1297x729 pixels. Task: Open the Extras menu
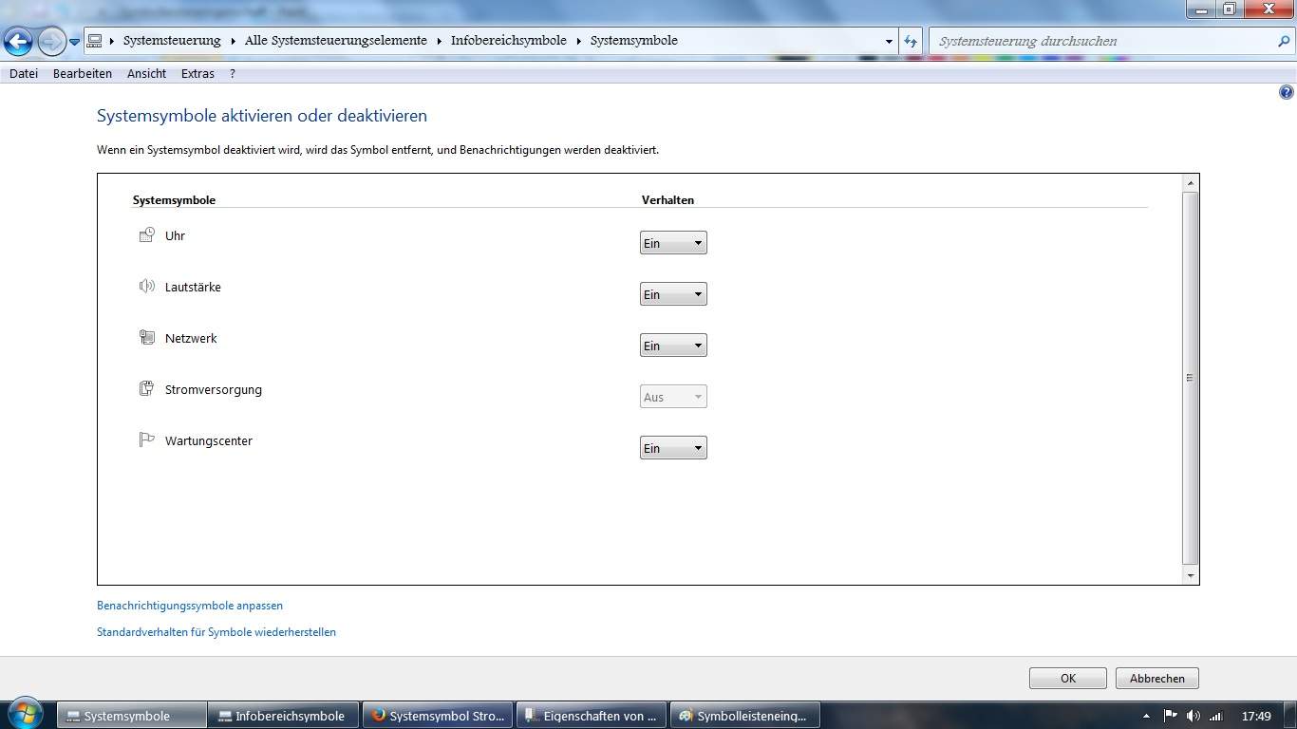point(197,73)
